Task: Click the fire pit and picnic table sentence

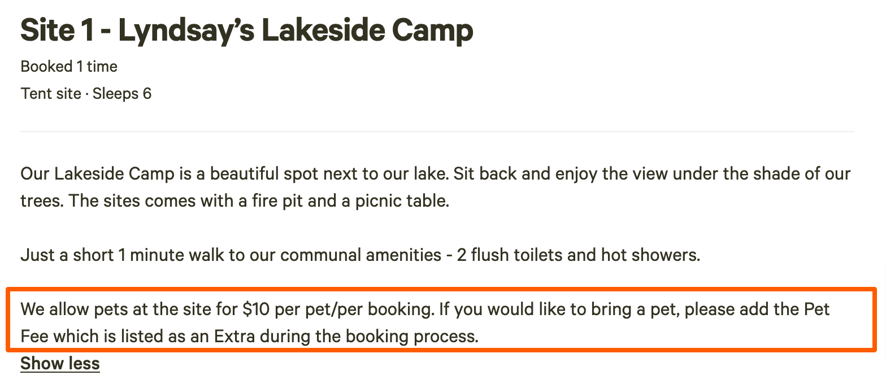Action: (259, 200)
